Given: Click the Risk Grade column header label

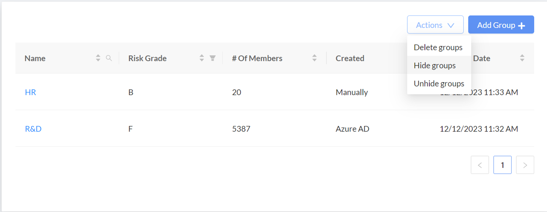Looking at the screenshot, I should tap(147, 58).
